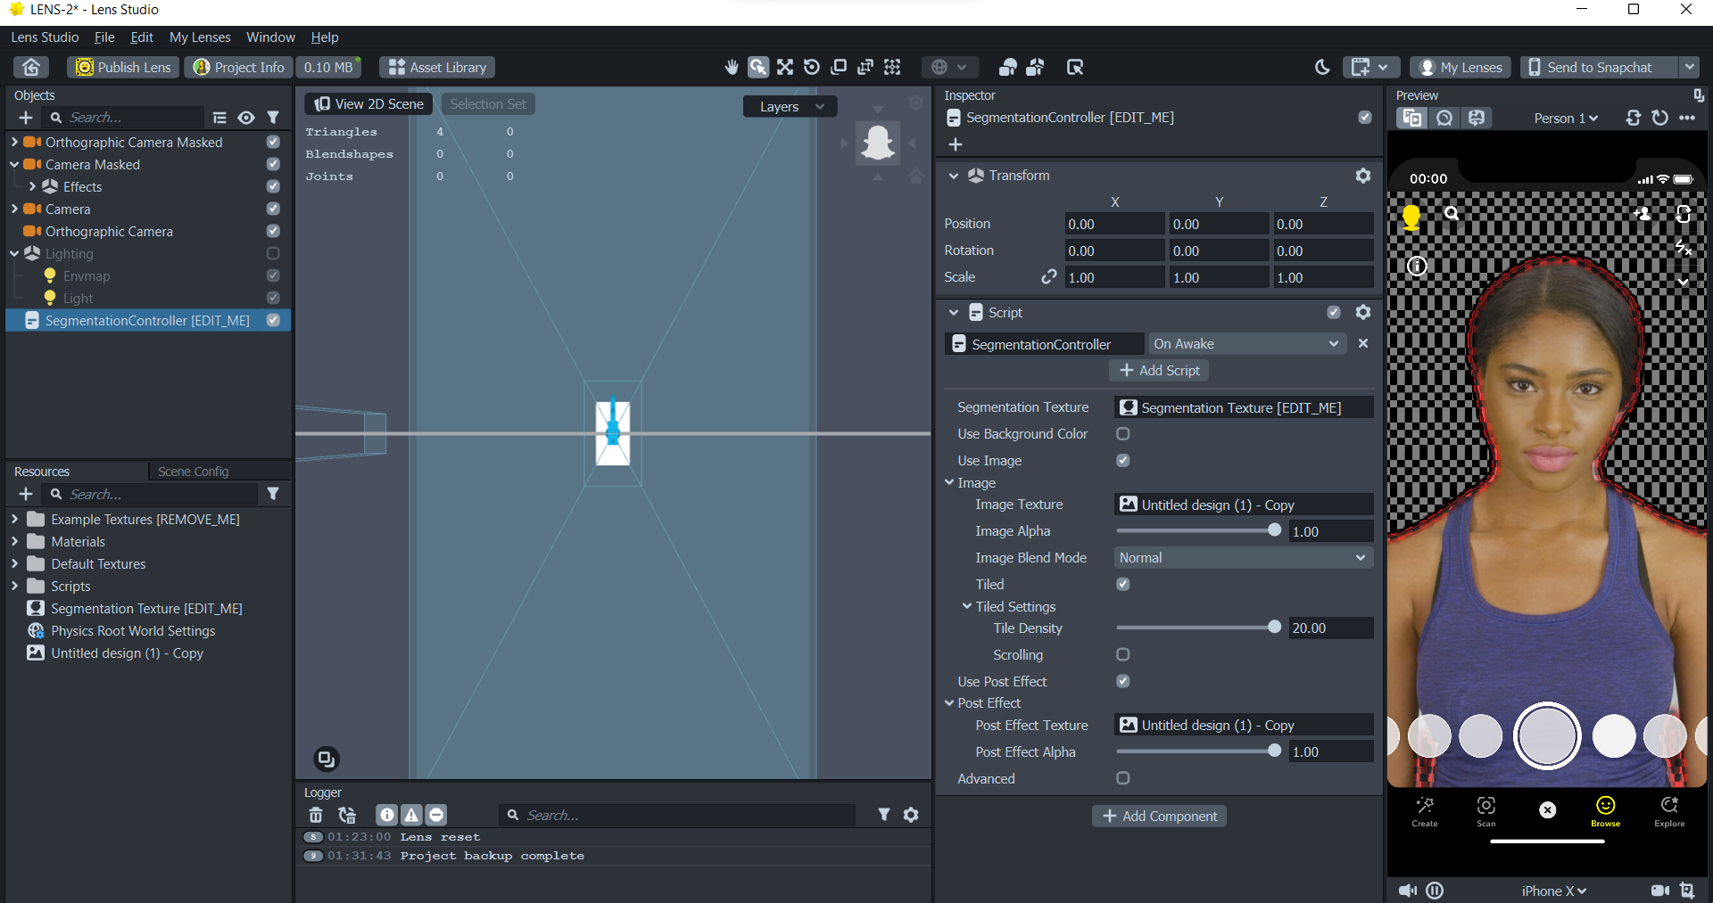Open the On Awake dropdown
The height and width of the screenshot is (903, 1713).
[x=1245, y=343]
